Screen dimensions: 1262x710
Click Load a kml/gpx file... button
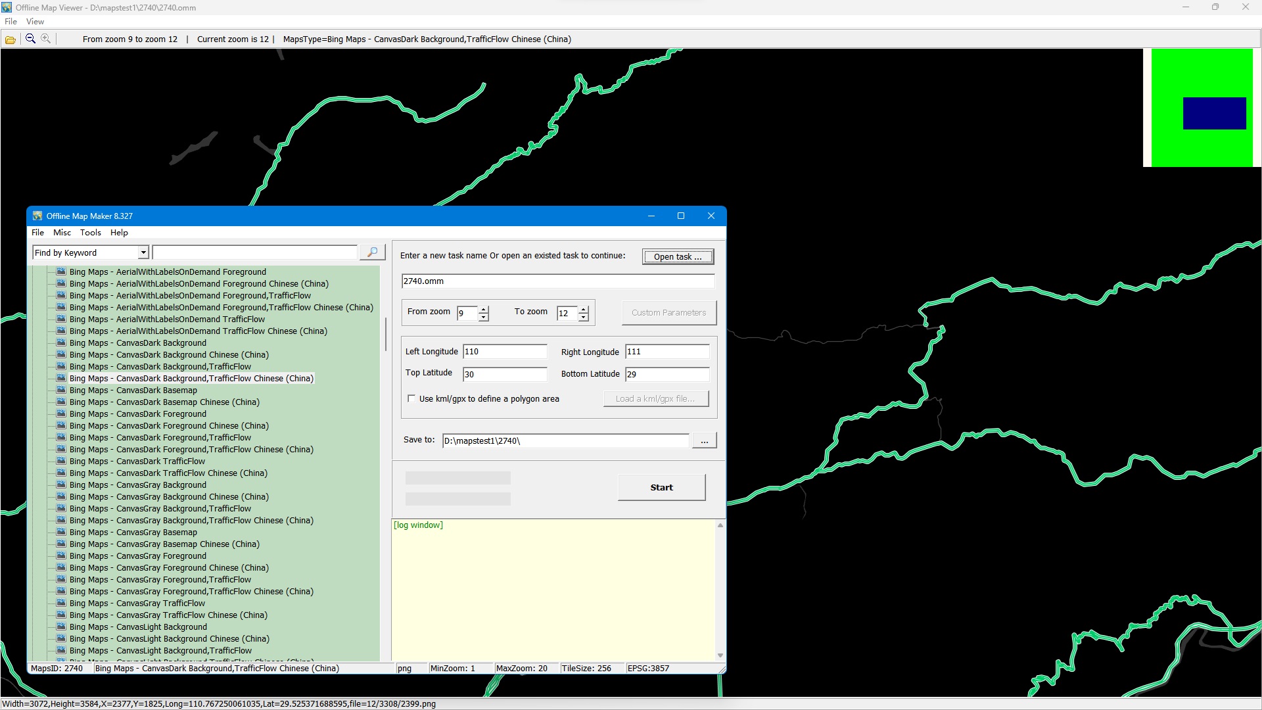point(656,398)
